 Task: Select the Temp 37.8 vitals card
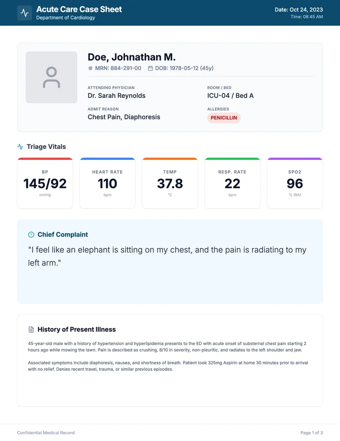coord(170,183)
